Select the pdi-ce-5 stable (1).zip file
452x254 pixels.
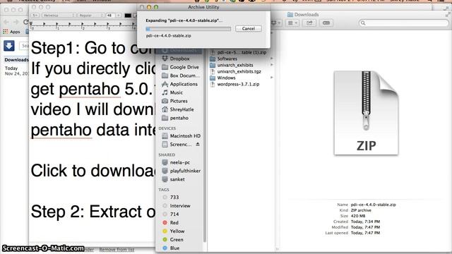click(x=242, y=52)
